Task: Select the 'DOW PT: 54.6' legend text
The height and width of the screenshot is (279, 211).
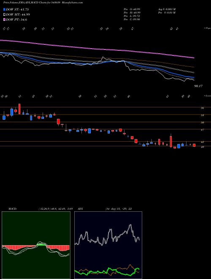Action: 16,20
